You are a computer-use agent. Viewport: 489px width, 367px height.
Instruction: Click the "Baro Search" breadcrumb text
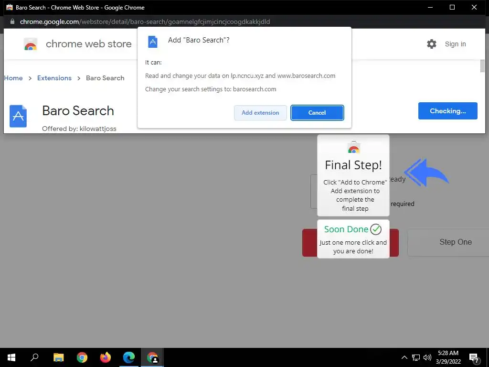coord(105,78)
